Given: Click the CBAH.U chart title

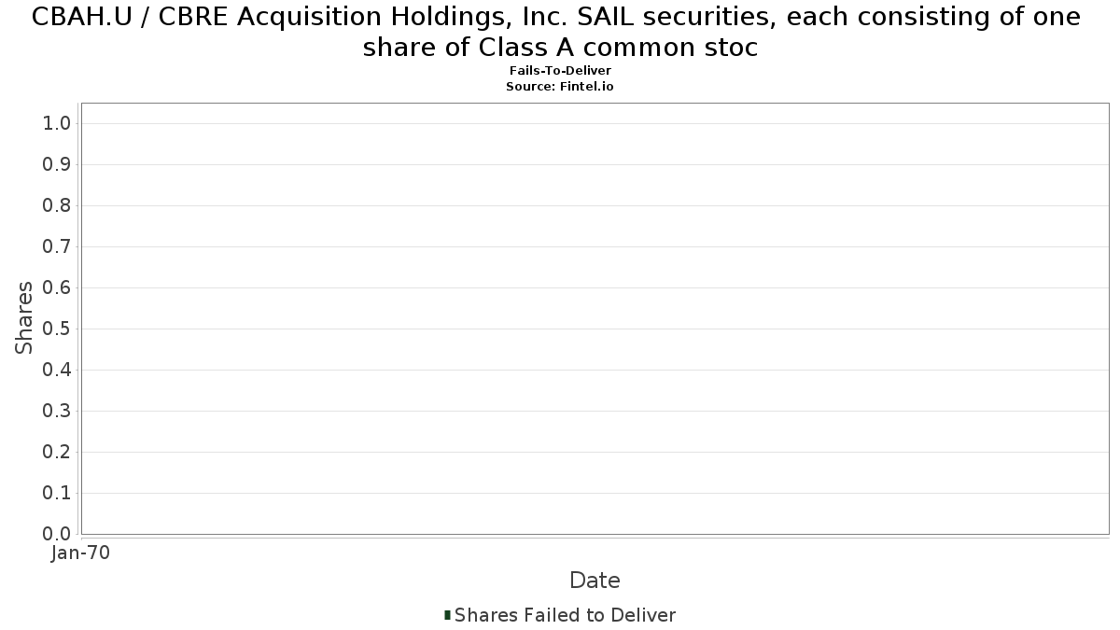Looking at the screenshot, I should coord(557,32).
